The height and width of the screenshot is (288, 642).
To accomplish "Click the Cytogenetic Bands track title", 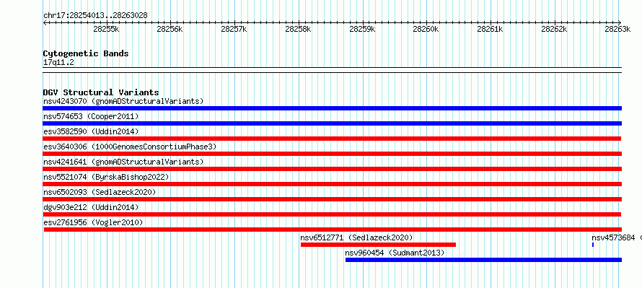I will (x=86, y=53).
